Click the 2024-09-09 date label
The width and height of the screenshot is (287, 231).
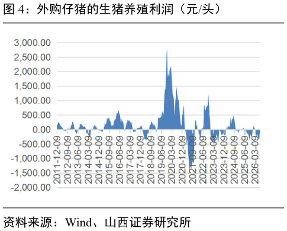tap(235, 160)
